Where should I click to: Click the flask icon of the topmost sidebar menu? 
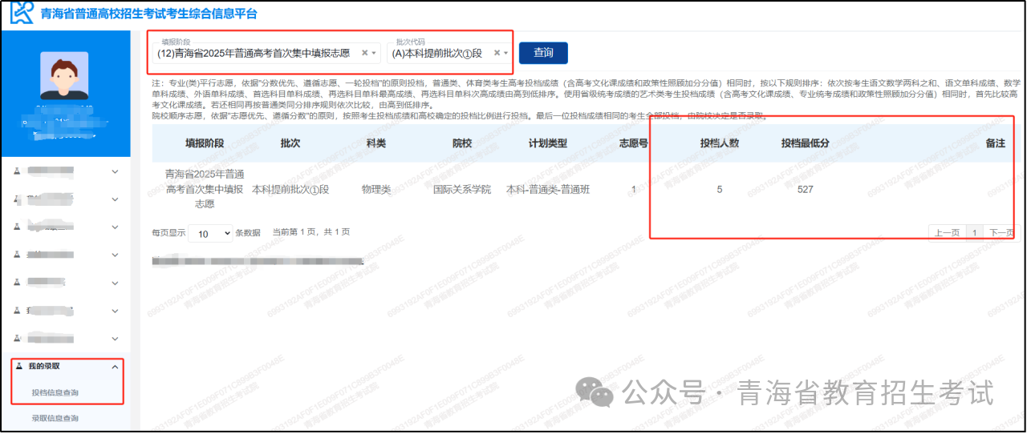(x=18, y=171)
